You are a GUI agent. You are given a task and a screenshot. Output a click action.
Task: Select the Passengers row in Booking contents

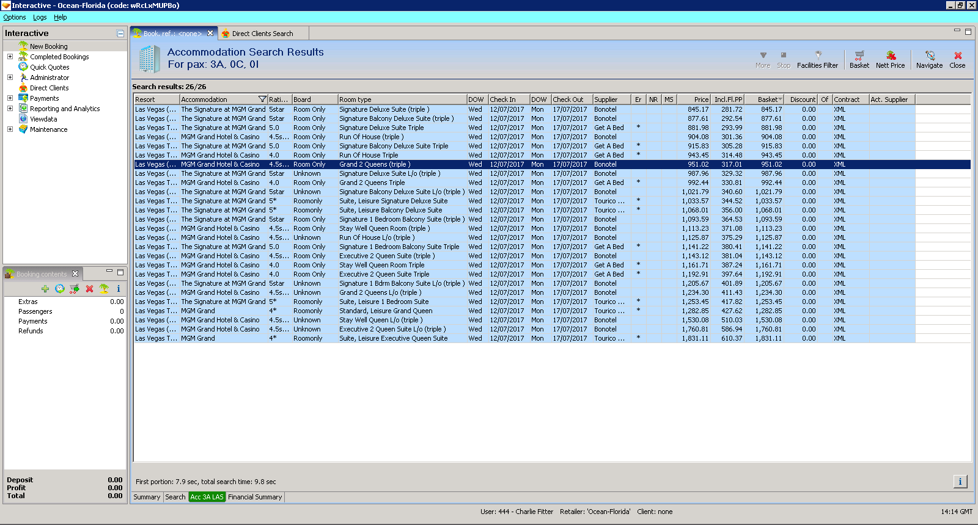pyautogui.click(x=65, y=311)
